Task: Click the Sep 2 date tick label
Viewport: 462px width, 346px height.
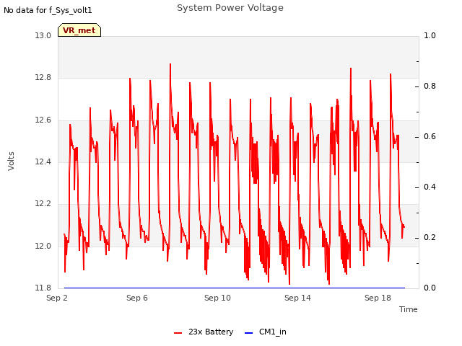Action: click(x=57, y=298)
